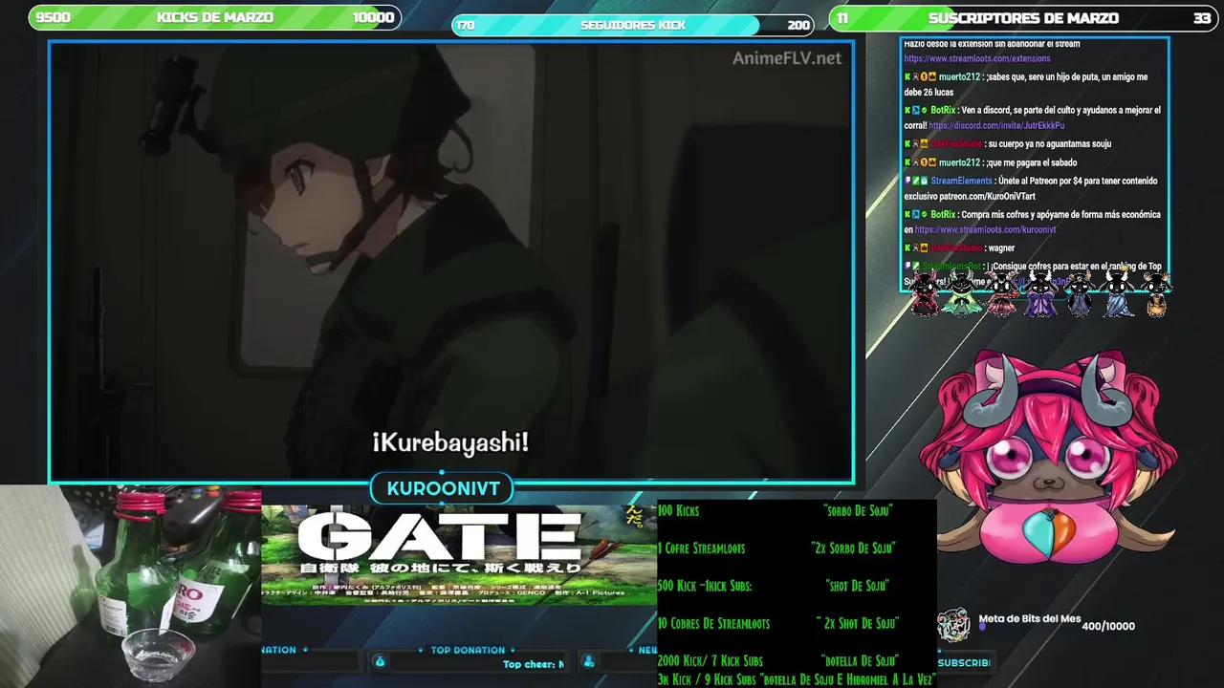Click the Kick badge beside 'debe 26 lucas' message
Viewport: 1224px width, 688px height.
[907, 76]
